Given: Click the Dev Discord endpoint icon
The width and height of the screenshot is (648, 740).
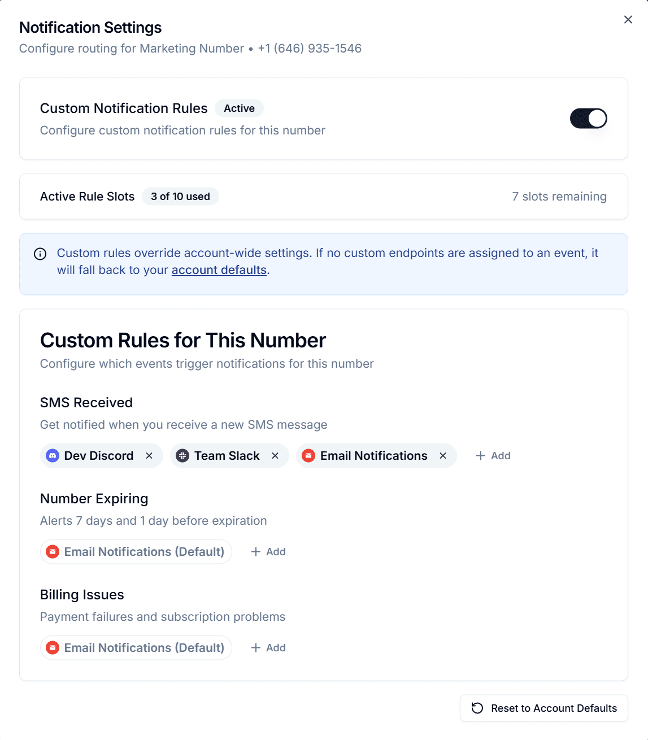Looking at the screenshot, I should pyautogui.click(x=52, y=455).
